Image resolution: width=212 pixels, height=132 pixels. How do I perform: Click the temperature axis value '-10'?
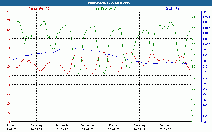tap(8, 103)
